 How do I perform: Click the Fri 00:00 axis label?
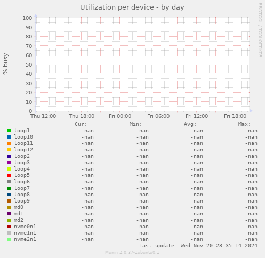coord(120,116)
